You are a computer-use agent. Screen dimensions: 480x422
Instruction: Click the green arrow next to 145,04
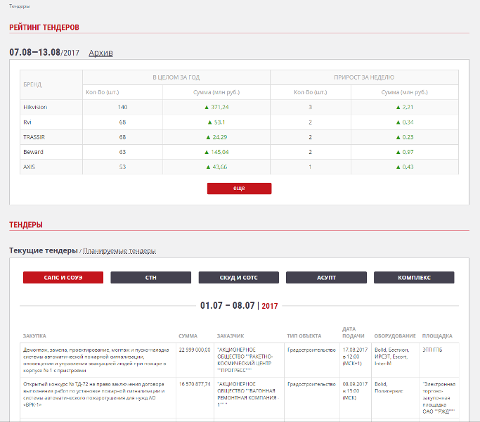[x=207, y=151]
